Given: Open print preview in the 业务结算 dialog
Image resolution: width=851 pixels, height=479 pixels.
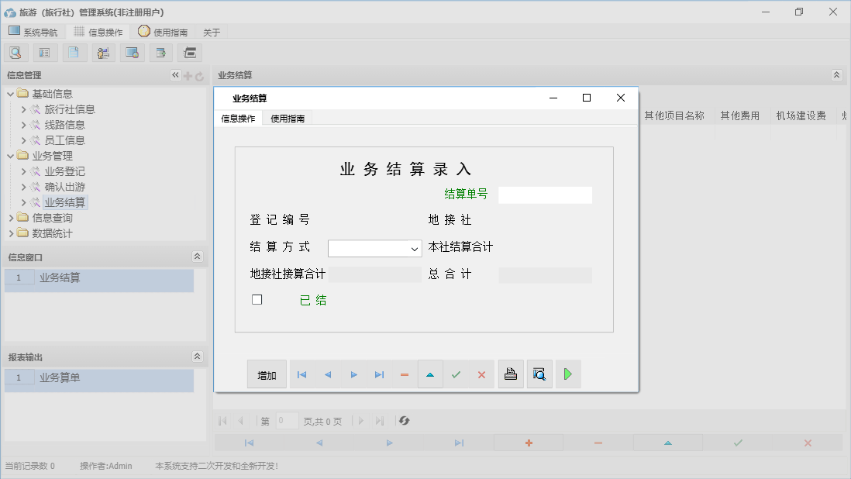Looking at the screenshot, I should click(x=539, y=374).
